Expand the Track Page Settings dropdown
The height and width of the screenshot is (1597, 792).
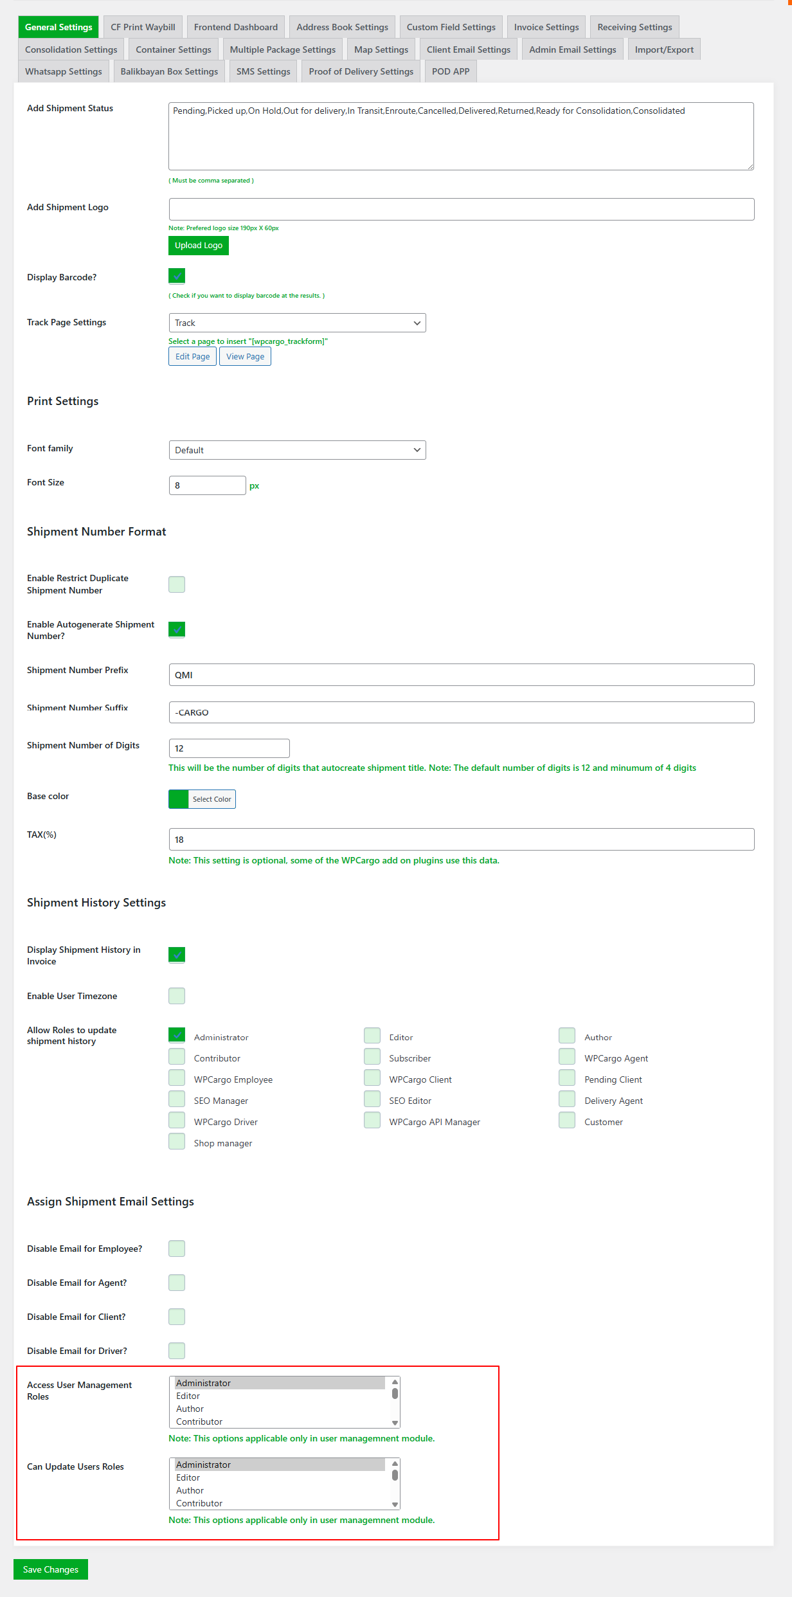coord(297,323)
